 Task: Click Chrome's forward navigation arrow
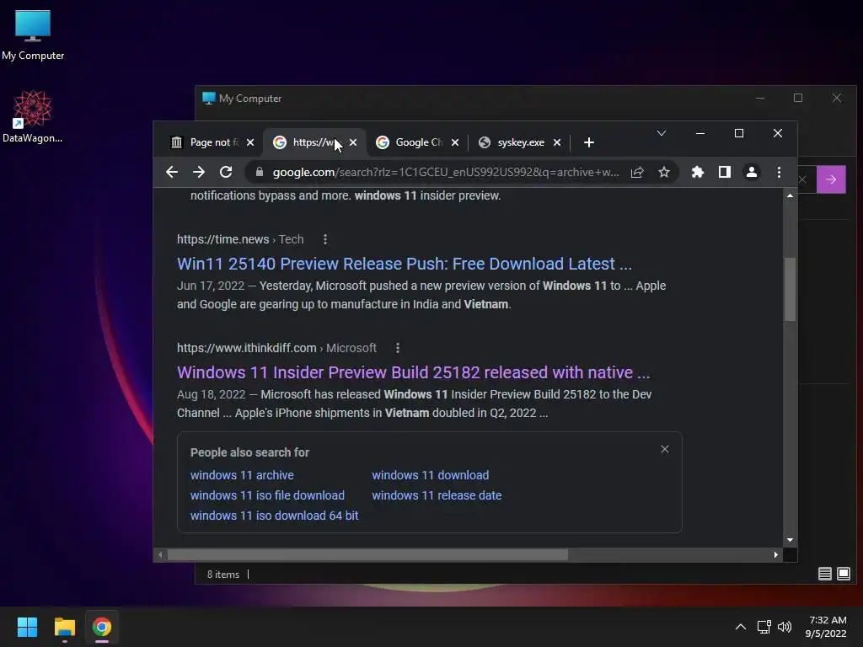click(x=199, y=172)
